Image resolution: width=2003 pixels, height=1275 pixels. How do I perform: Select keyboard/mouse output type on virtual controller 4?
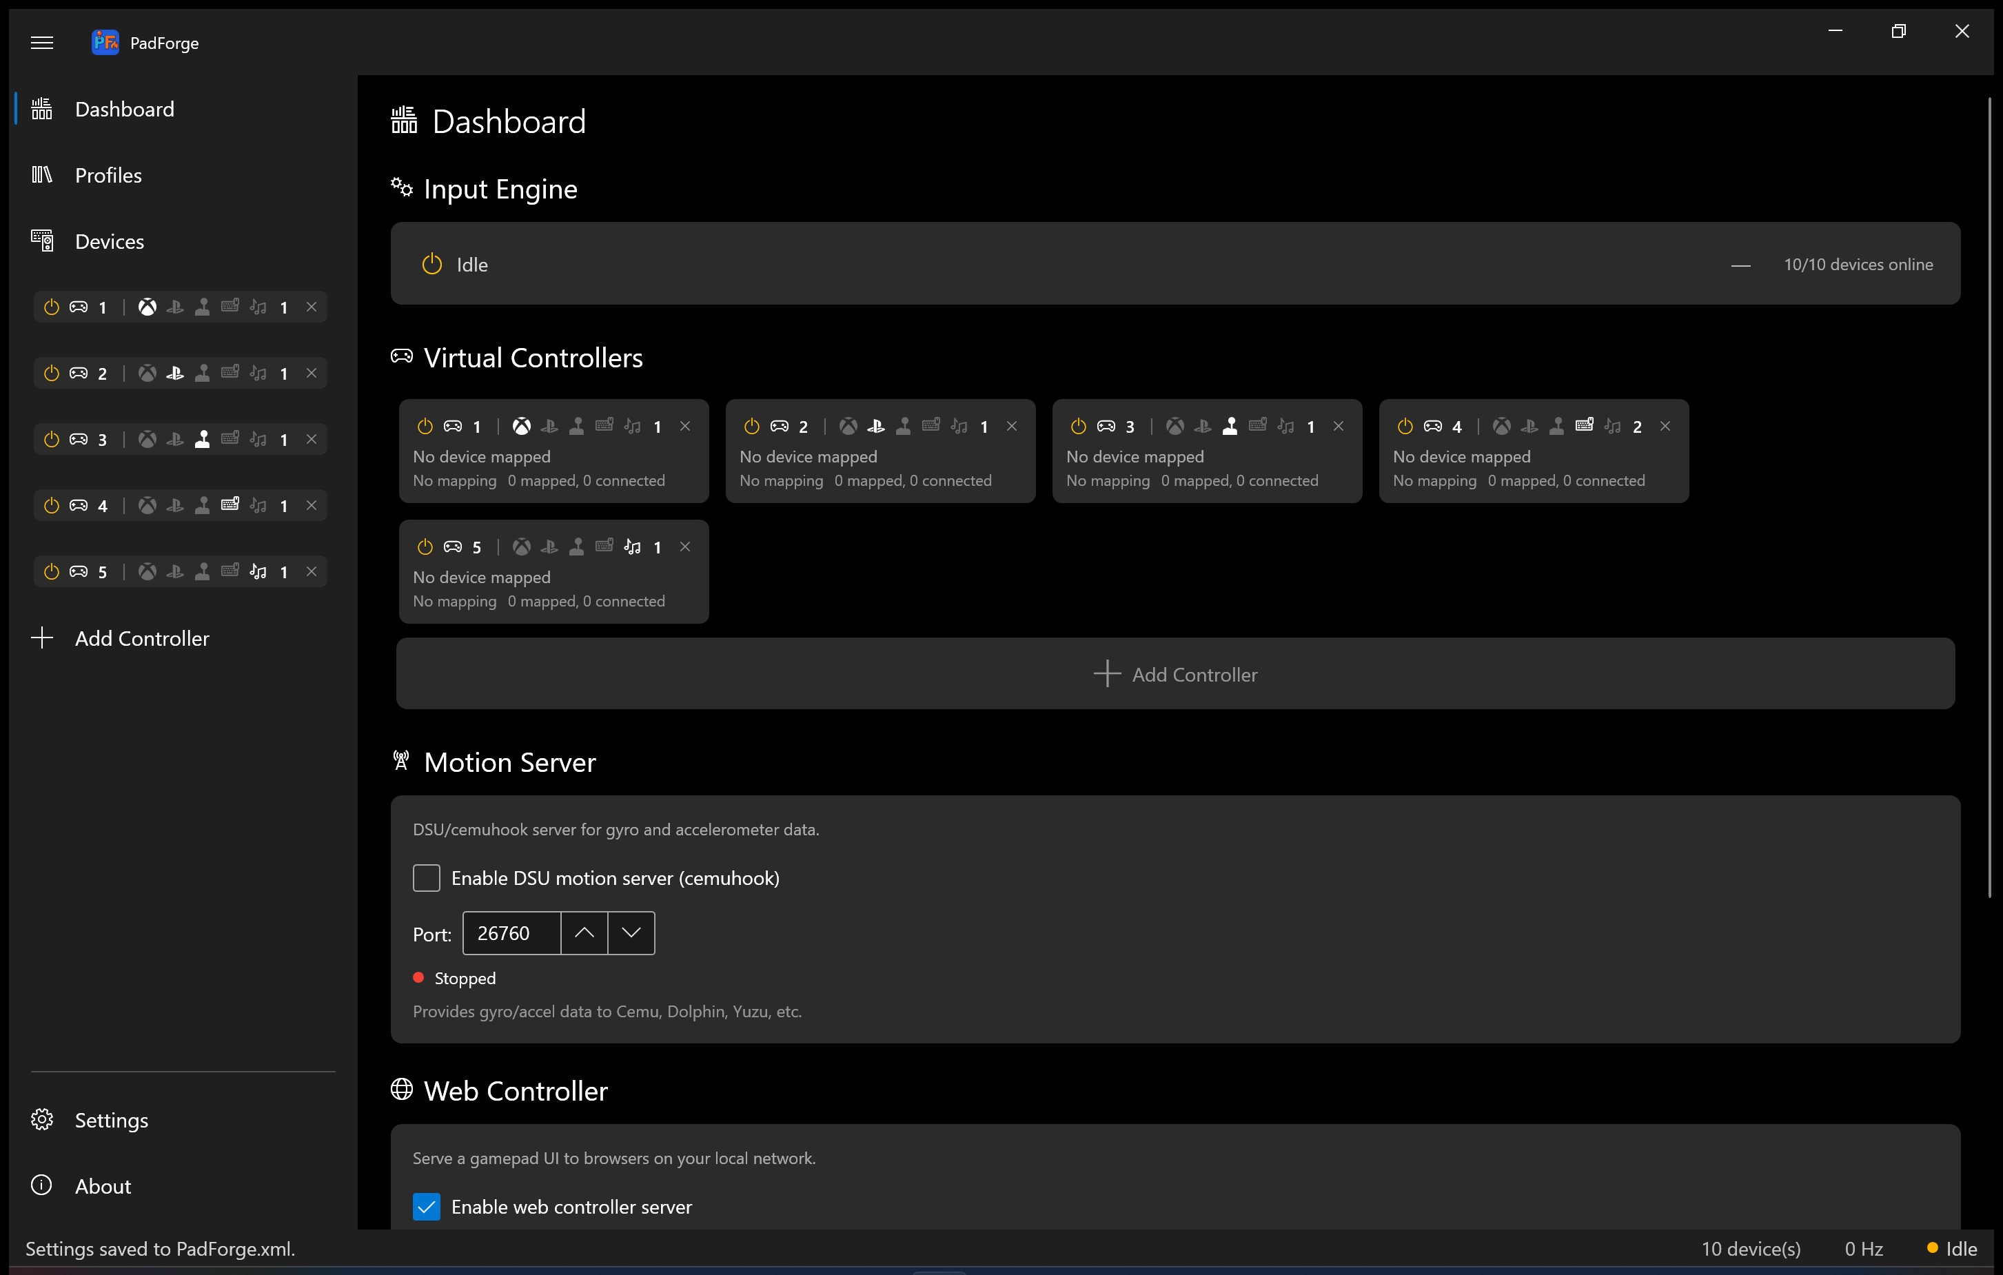coord(1584,425)
